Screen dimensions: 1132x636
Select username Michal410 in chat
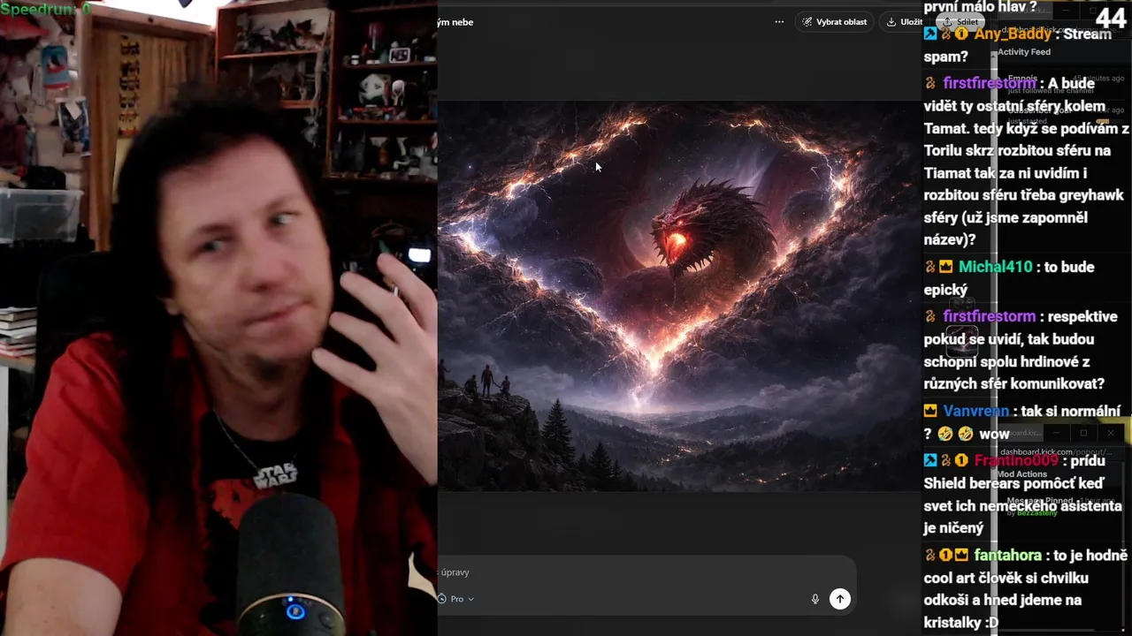tap(995, 267)
